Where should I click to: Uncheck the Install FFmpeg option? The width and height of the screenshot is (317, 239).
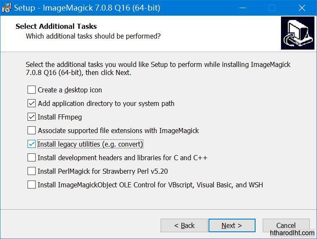pos(31,117)
